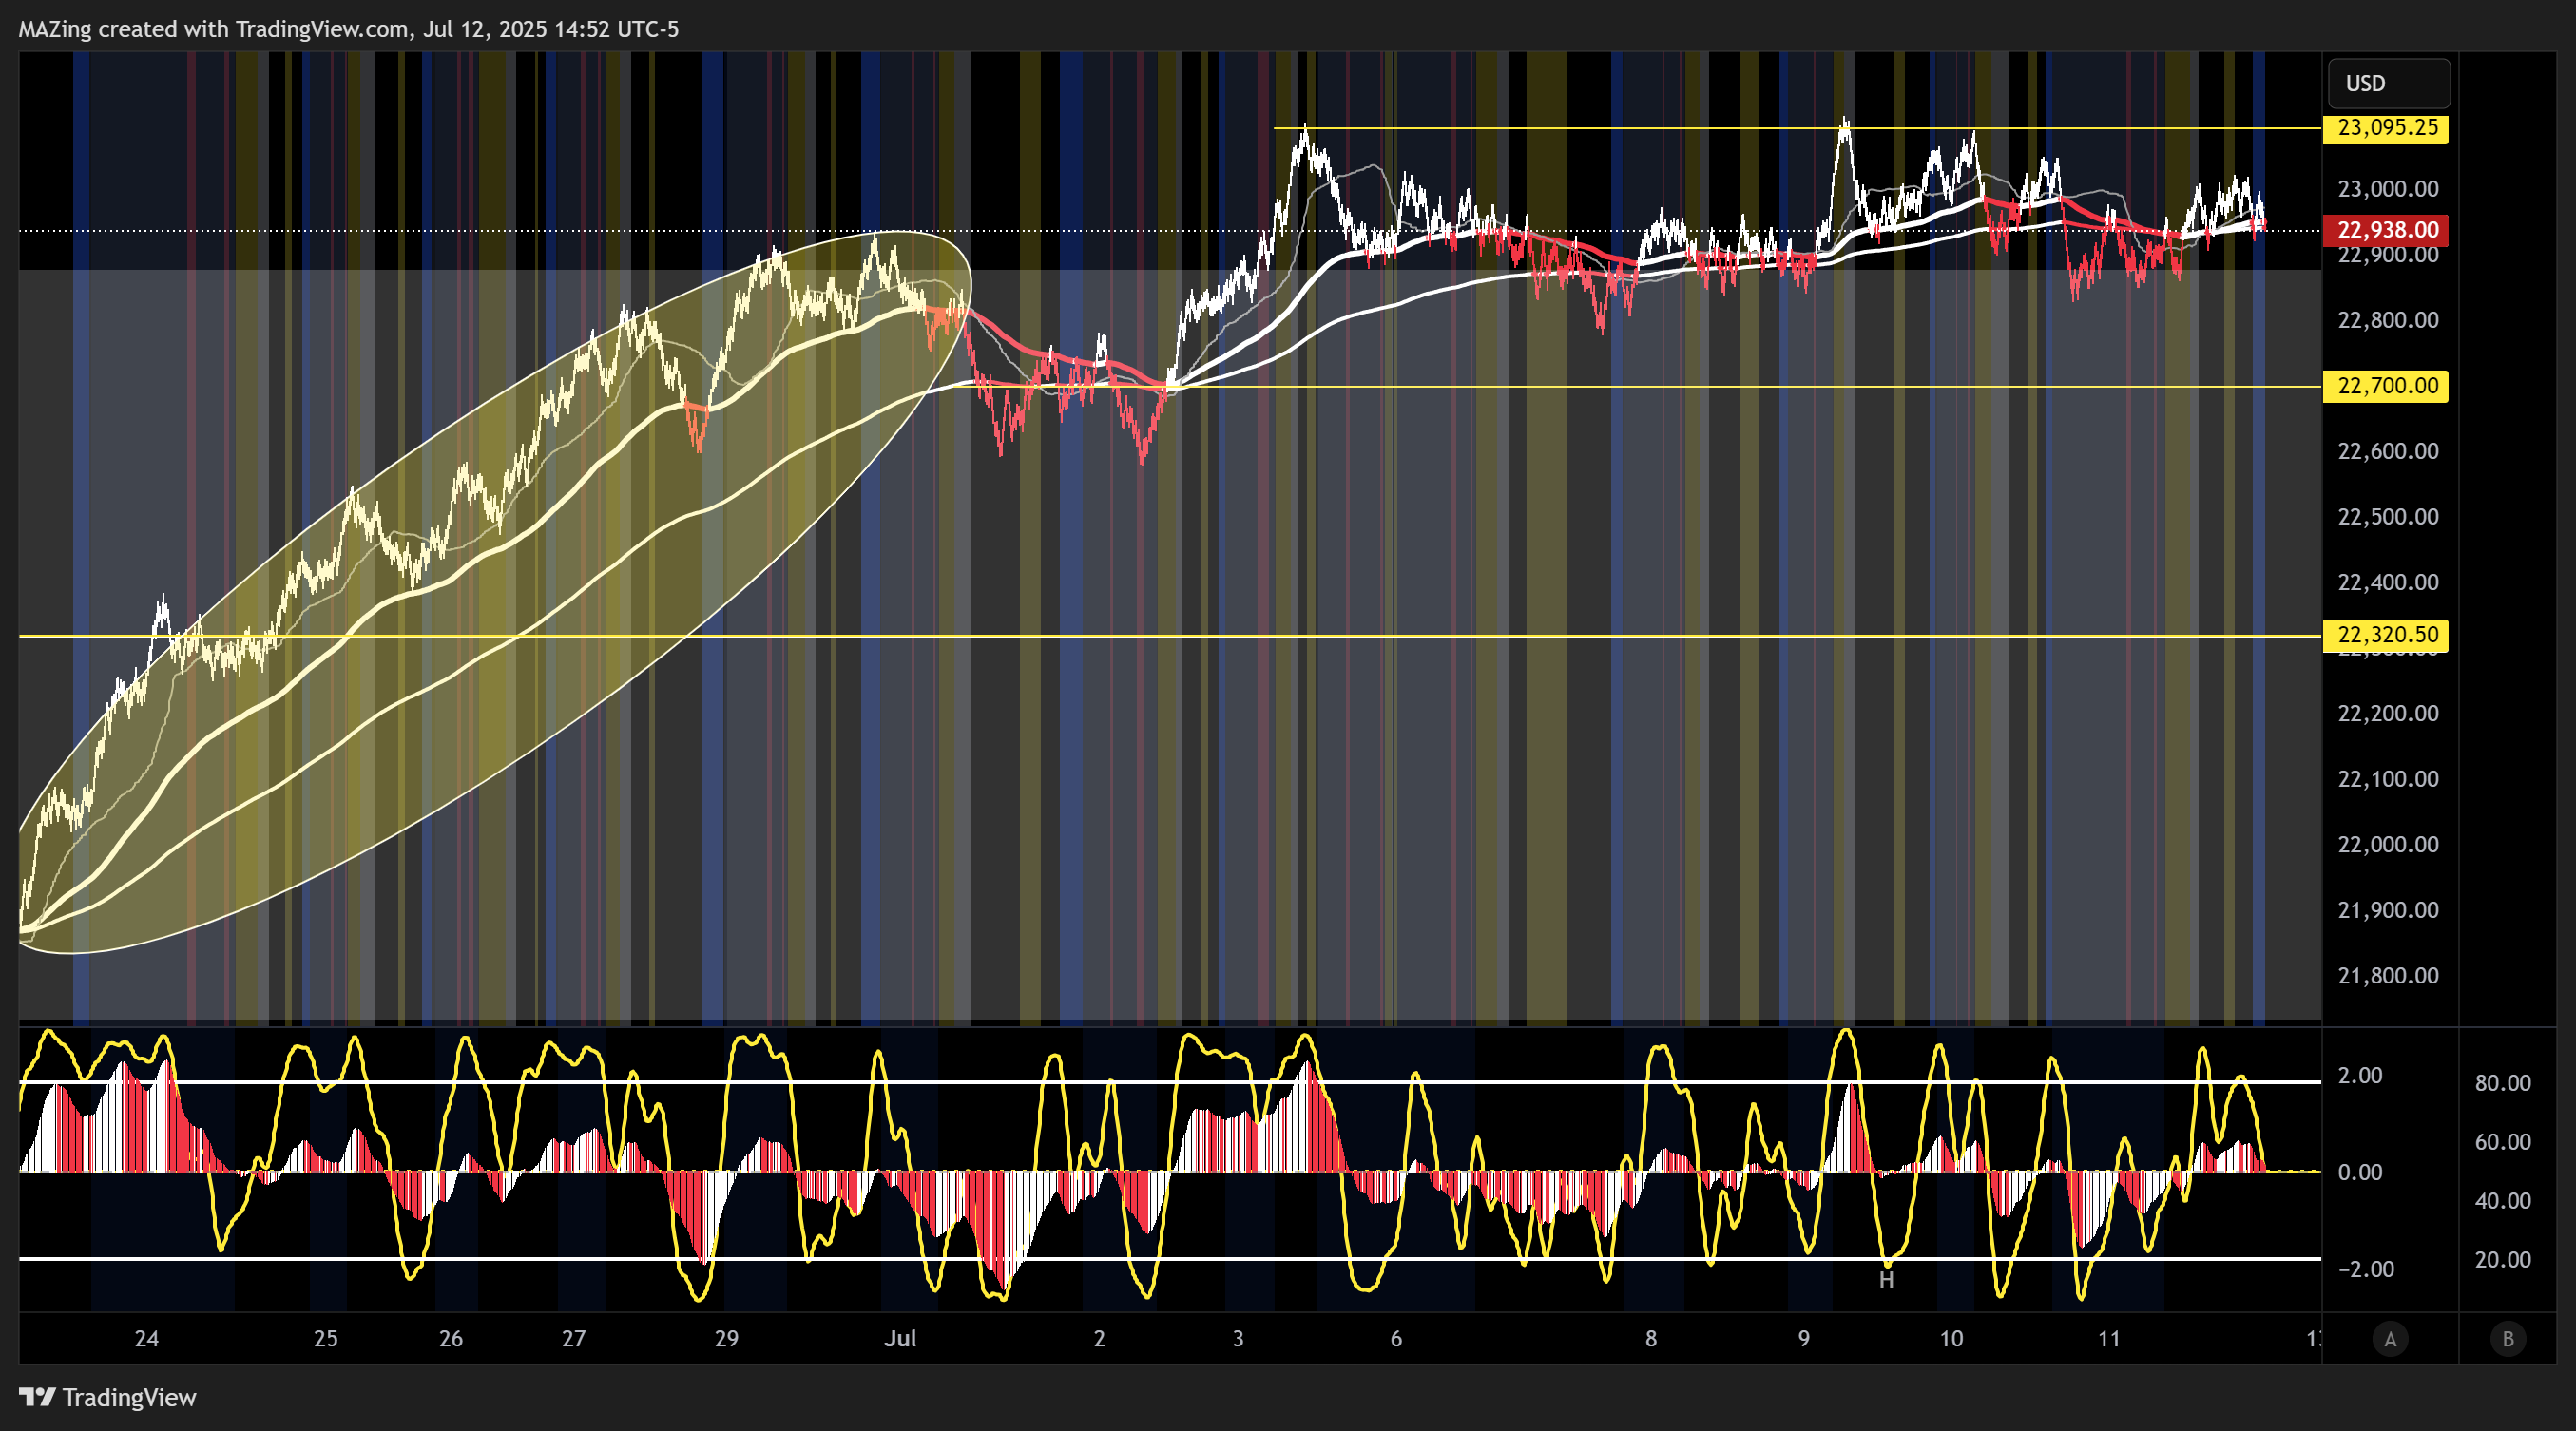Image resolution: width=2576 pixels, height=1431 pixels.
Task: Toggle auto scale with the A button
Action: (x=2390, y=1339)
